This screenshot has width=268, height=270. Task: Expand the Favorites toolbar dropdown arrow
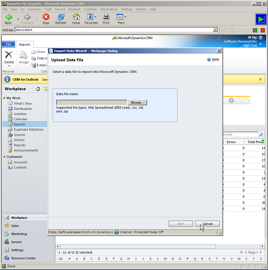pos(95,17)
